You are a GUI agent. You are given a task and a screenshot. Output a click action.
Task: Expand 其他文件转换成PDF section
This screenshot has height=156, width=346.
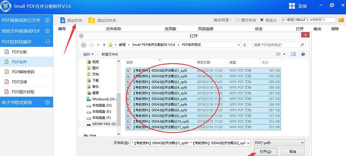point(47,31)
